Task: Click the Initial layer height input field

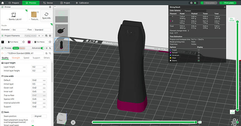Action: point(39,71)
